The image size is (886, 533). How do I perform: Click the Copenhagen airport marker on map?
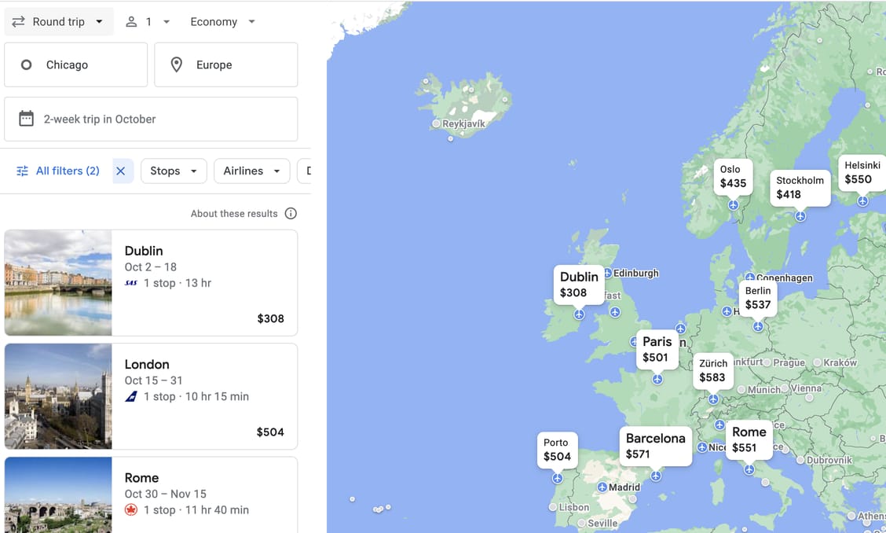tap(750, 278)
